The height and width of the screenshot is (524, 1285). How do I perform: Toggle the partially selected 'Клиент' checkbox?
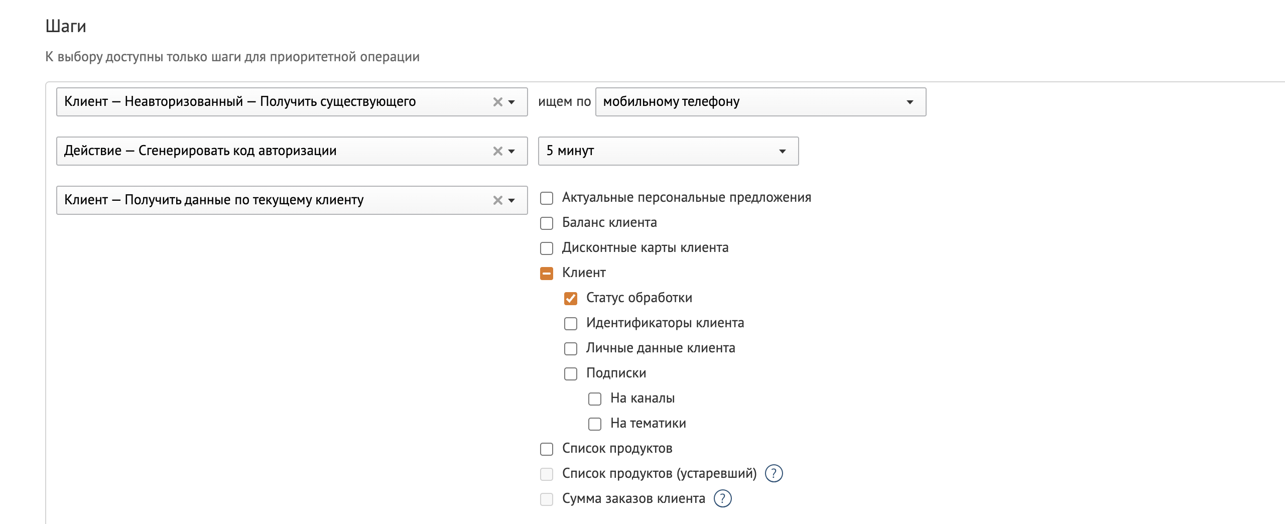(x=547, y=274)
